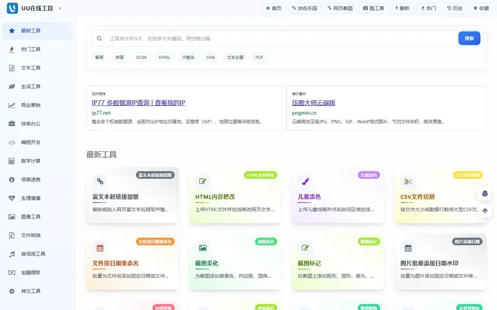Select the IP查询 keyword tag
Viewport: 497px width, 310px height.
188,57
